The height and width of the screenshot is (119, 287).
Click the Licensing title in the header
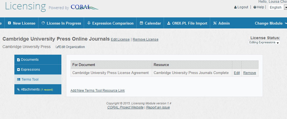25,6
